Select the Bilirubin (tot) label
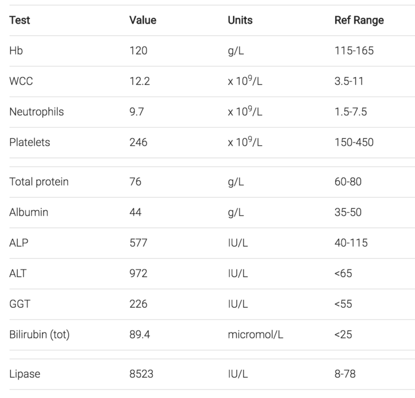 tap(39, 335)
